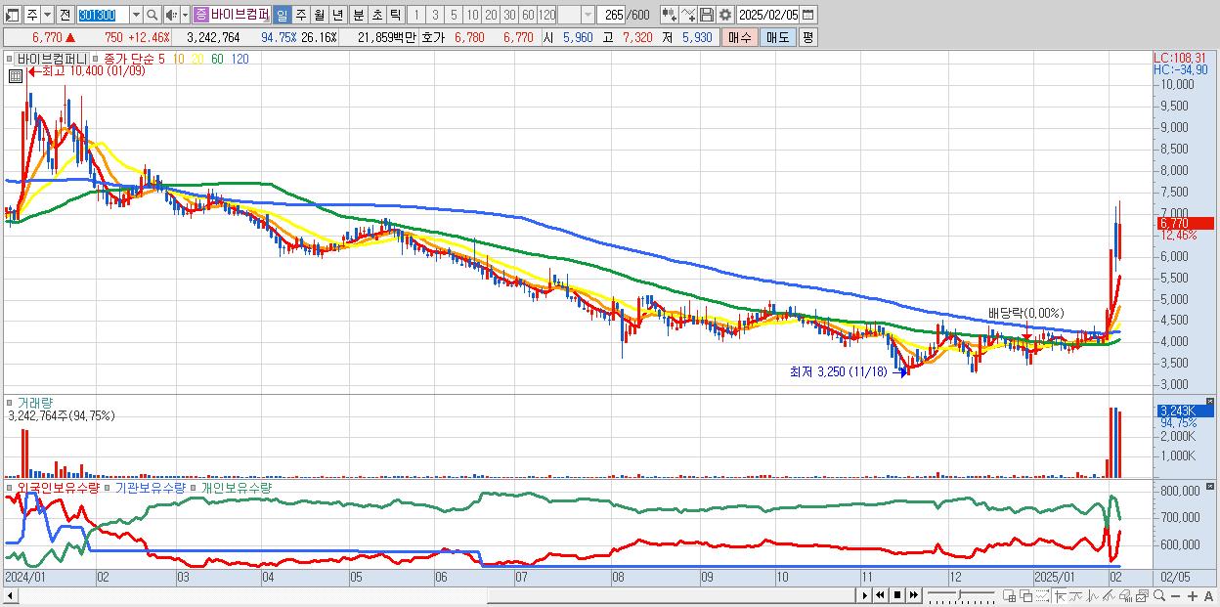This screenshot has height=607, width=1220.
Task: Click the dotted arrows compress icon at bottom
Action: (1042, 595)
